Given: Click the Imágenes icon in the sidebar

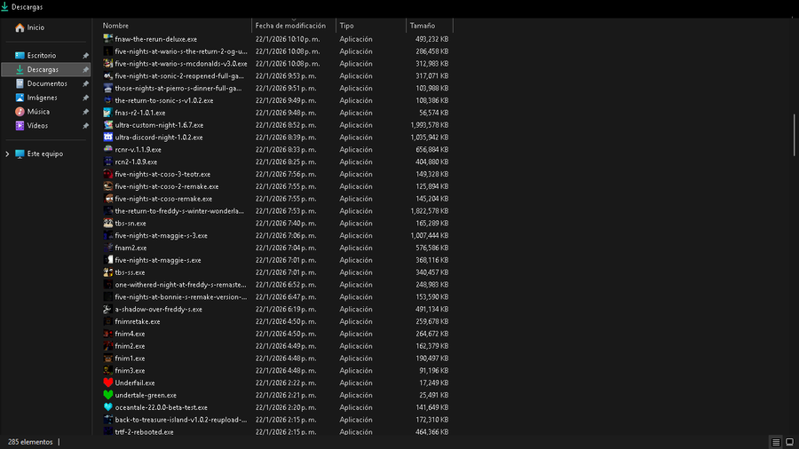Looking at the screenshot, I should pos(20,98).
